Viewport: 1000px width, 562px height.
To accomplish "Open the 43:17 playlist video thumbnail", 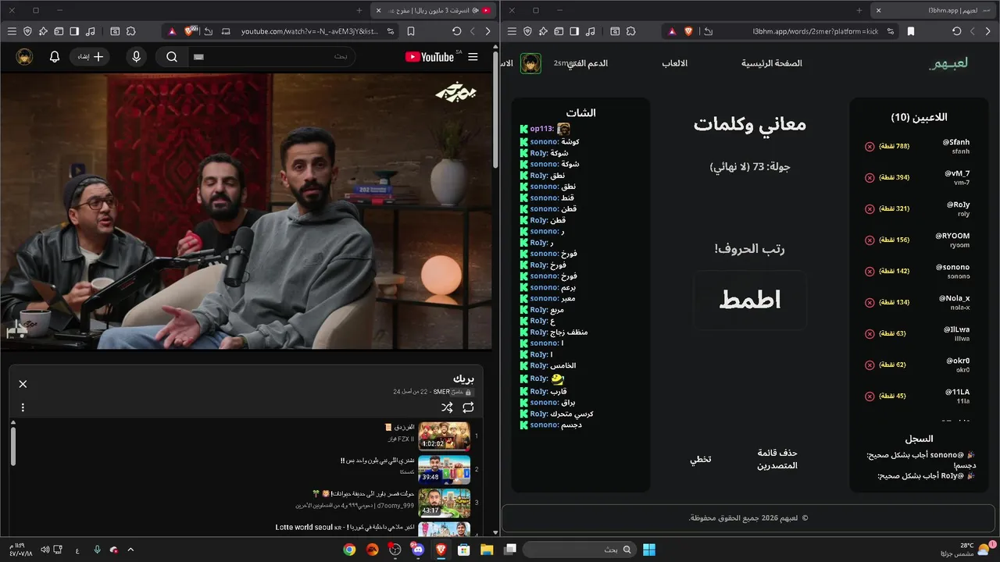I will pos(445,503).
